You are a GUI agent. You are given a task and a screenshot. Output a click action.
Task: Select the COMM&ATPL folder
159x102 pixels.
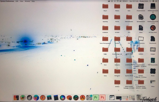tap(129, 61)
